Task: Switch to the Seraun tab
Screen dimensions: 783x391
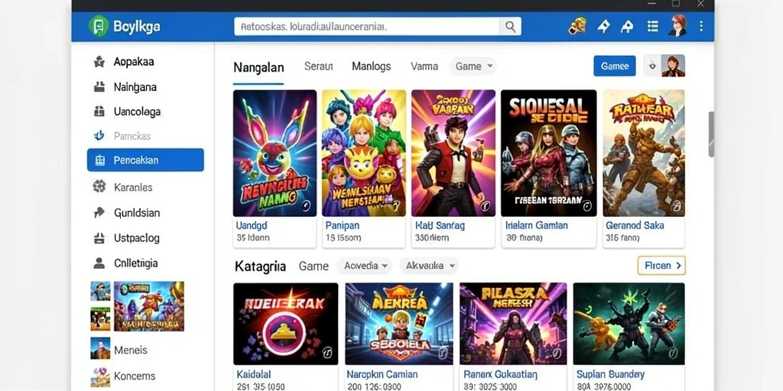Action: coord(318,66)
